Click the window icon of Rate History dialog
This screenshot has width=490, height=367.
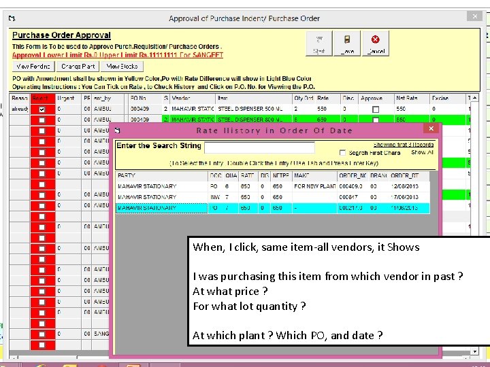pos(118,130)
